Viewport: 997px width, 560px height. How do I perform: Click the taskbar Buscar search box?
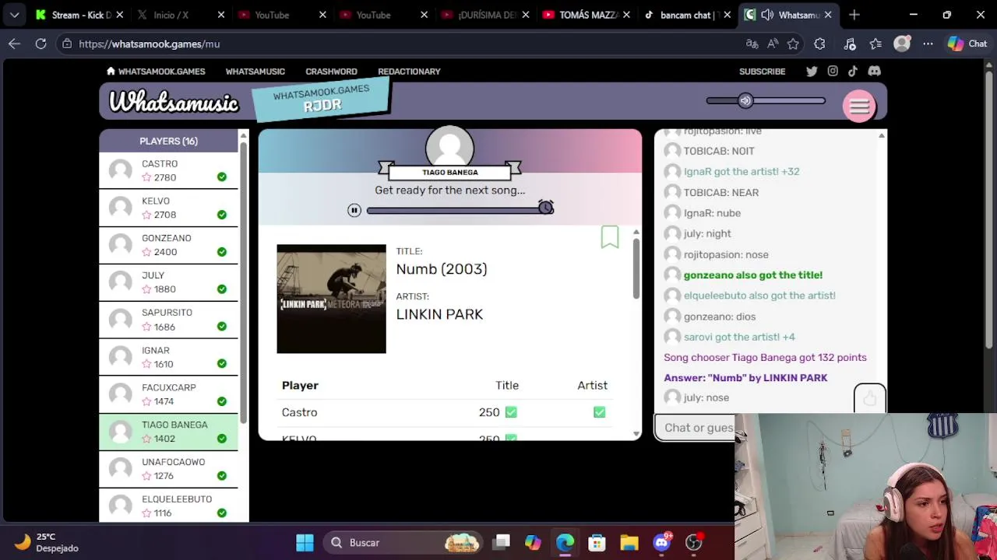[403, 542]
